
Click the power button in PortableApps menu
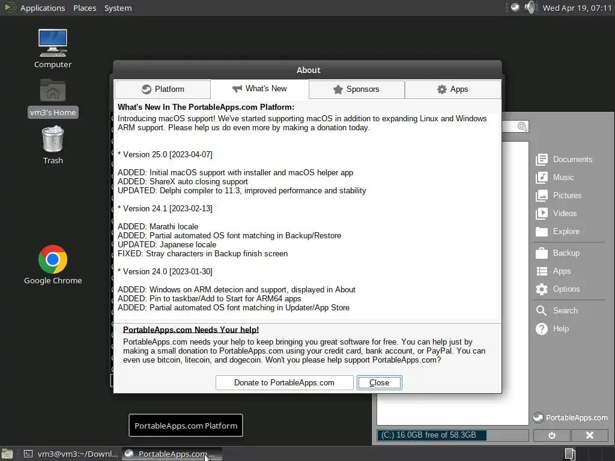[x=551, y=435]
